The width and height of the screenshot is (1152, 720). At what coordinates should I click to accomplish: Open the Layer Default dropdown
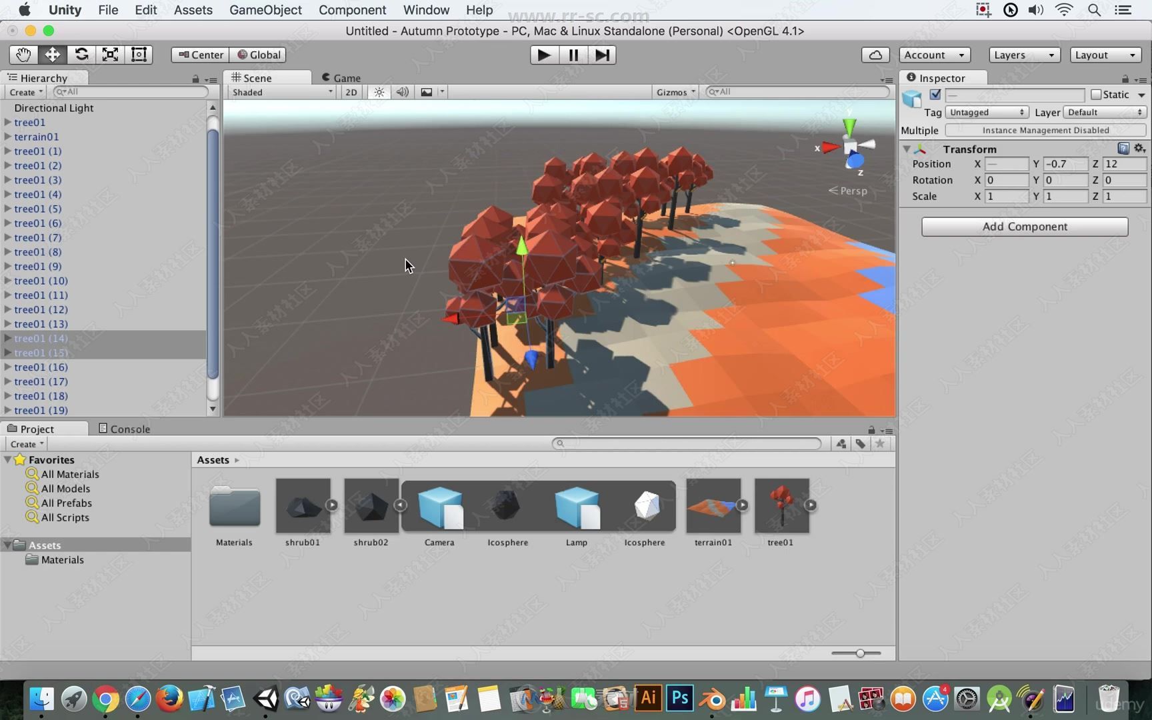[1105, 112]
